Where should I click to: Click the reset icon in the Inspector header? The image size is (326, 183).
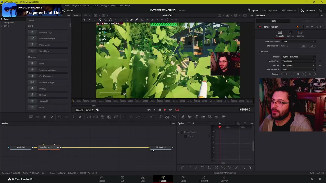click(x=321, y=27)
